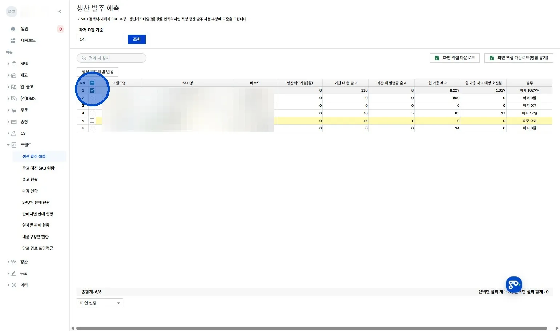Click the 등록 pencil icon
560x331 pixels.
[14, 274]
